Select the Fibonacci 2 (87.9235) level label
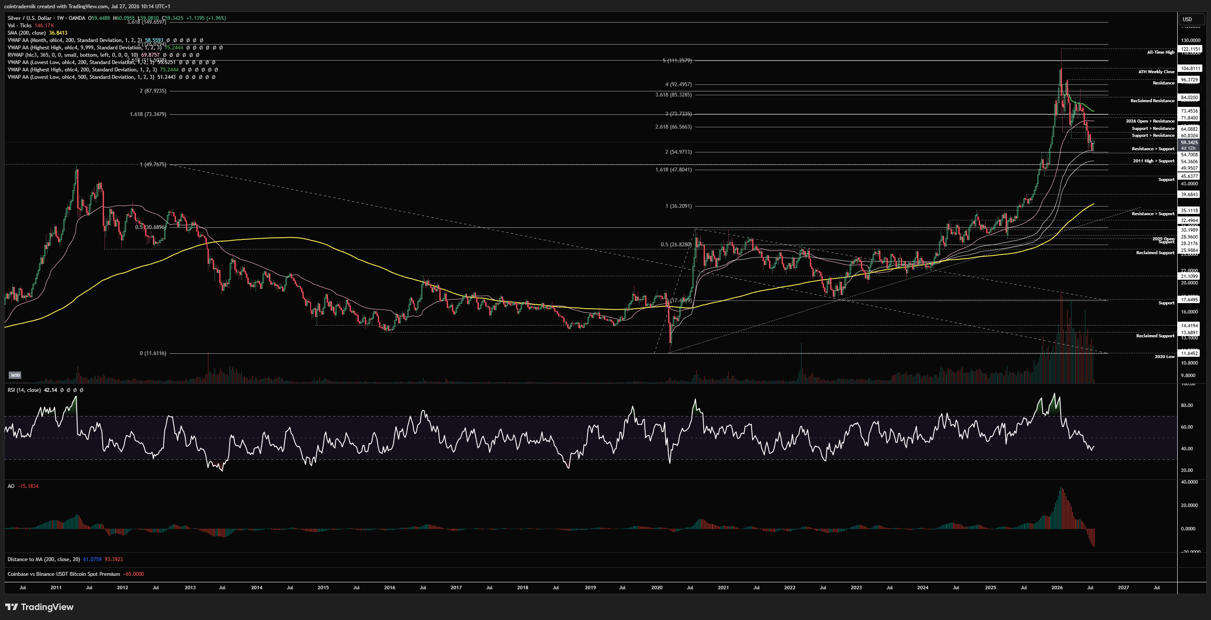 [x=153, y=90]
